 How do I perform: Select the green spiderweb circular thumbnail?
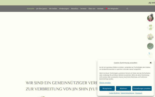click(x=150, y=46)
